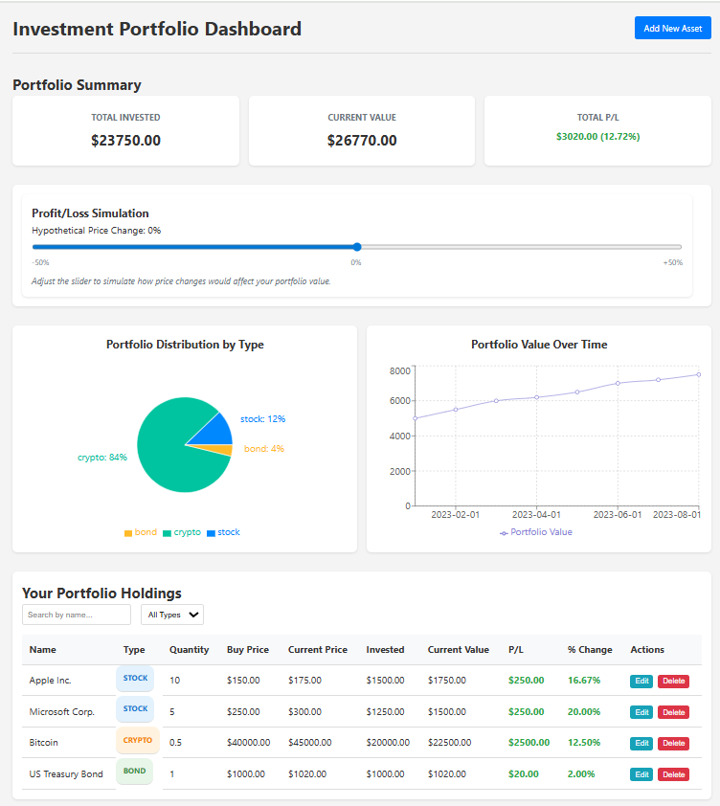Toggle bond visibility in the distribution chart
720x806 pixels.
coord(140,531)
